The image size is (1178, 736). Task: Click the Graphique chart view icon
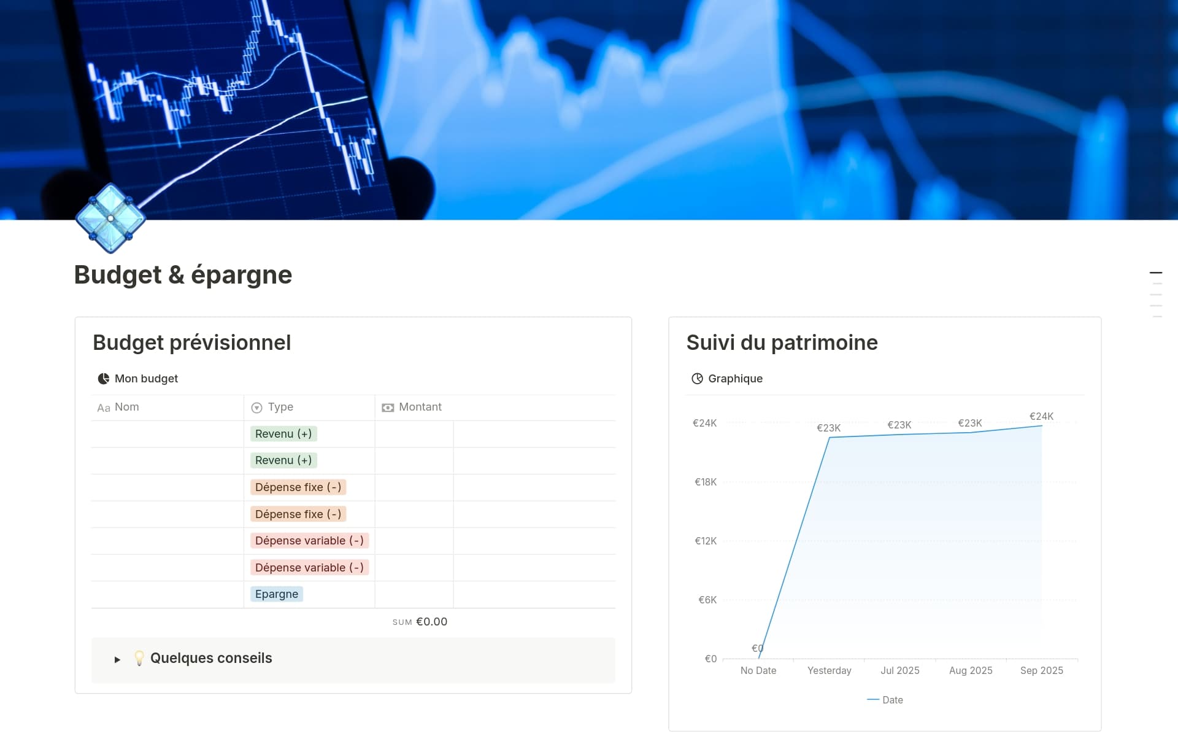[x=697, y=379]
